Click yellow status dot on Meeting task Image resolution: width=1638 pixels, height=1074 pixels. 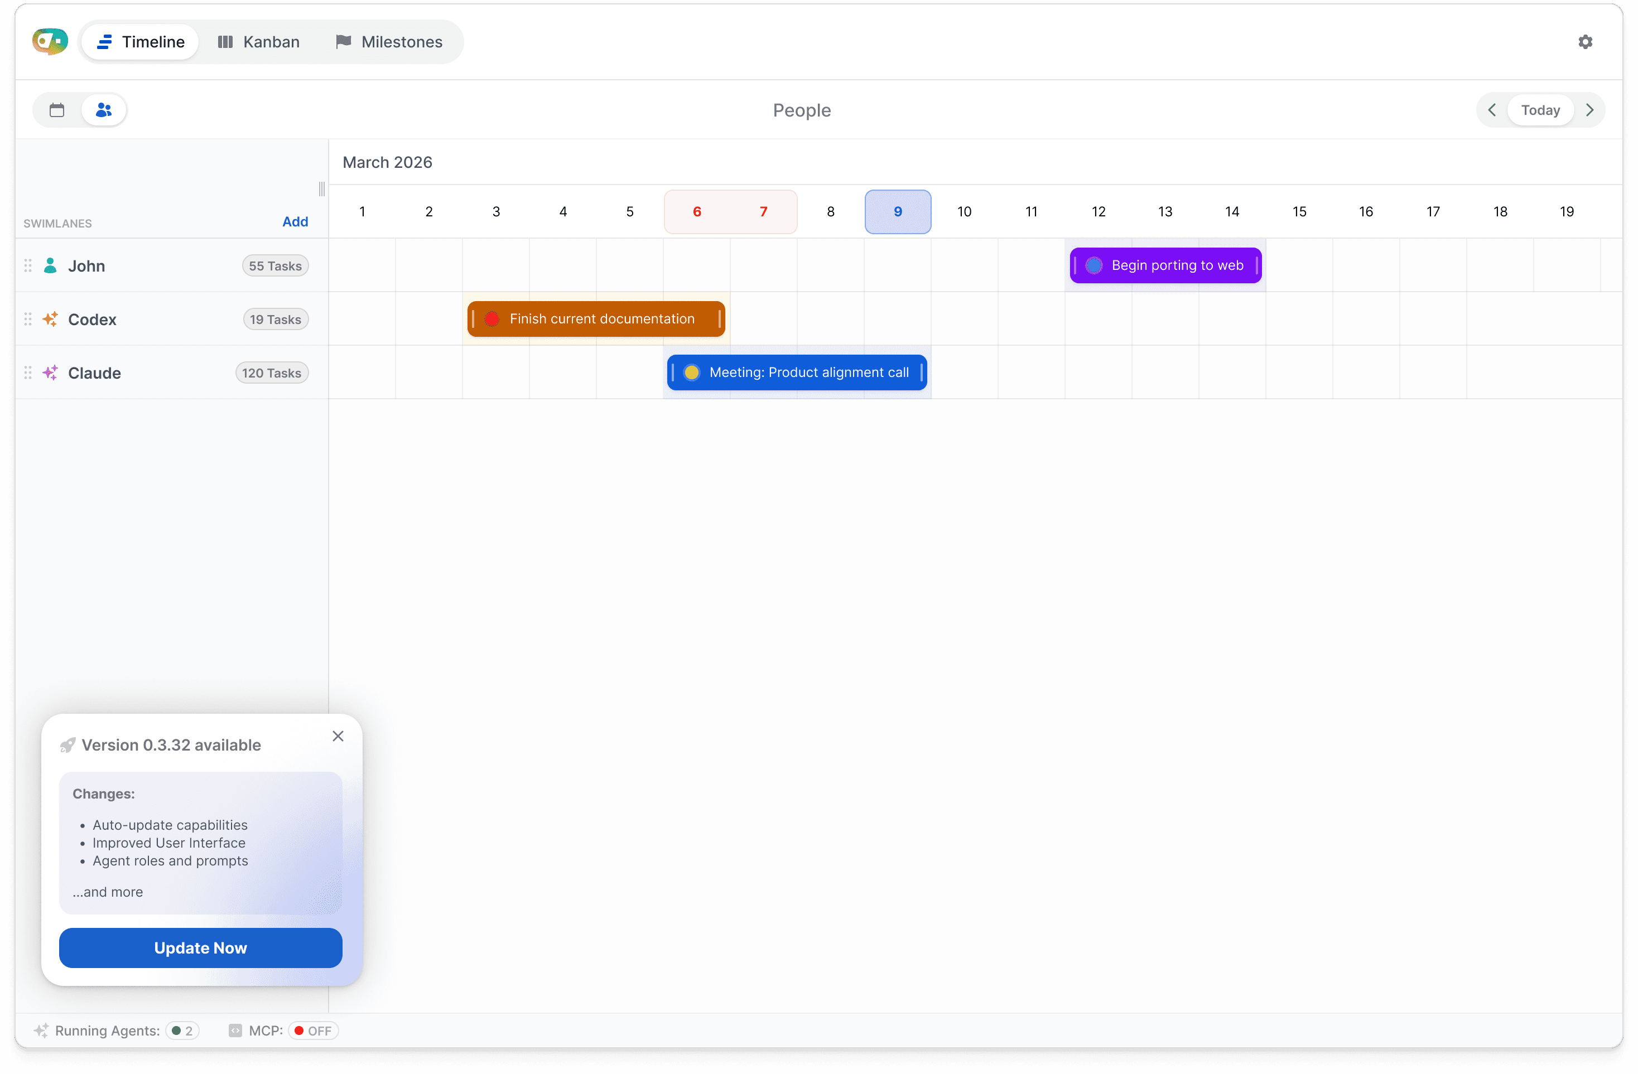(x=692, y=373)
